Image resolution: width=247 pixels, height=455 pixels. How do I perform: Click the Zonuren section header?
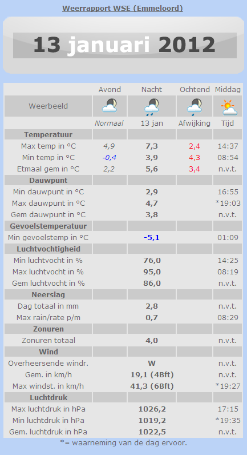click(x=48, y=329)
